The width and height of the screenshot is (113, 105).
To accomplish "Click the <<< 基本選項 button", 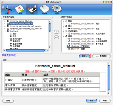I will tap(101, 56).
